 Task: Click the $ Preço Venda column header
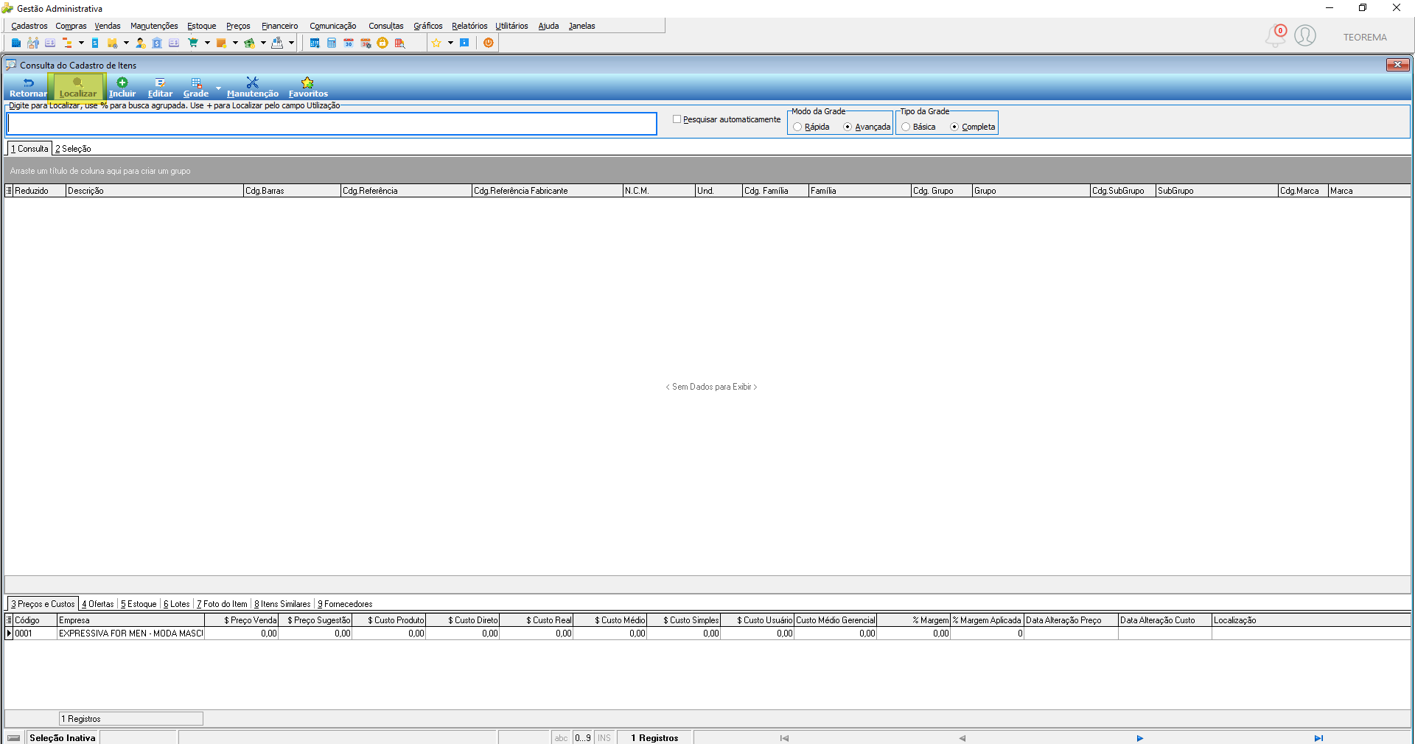point(242,620)
